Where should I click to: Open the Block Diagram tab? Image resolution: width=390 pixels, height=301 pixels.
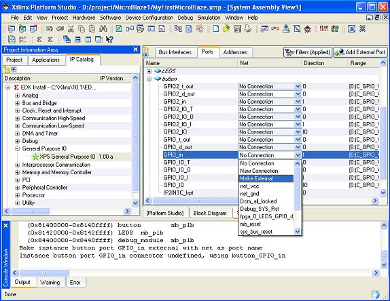point(210,213)
